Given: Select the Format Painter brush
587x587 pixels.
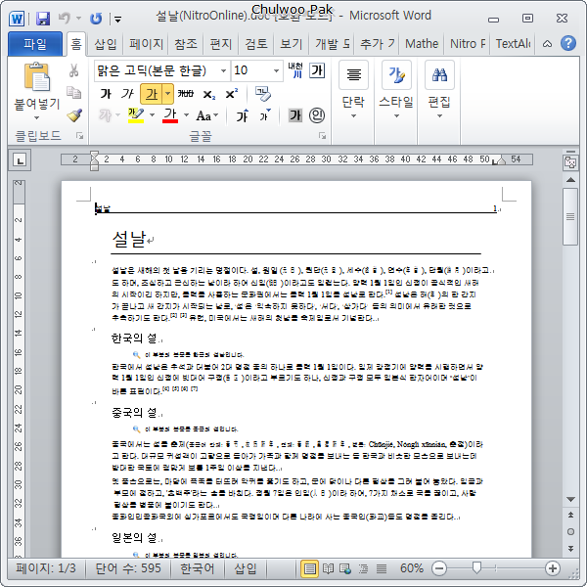Looking at the screenshot, I should 74,115.
